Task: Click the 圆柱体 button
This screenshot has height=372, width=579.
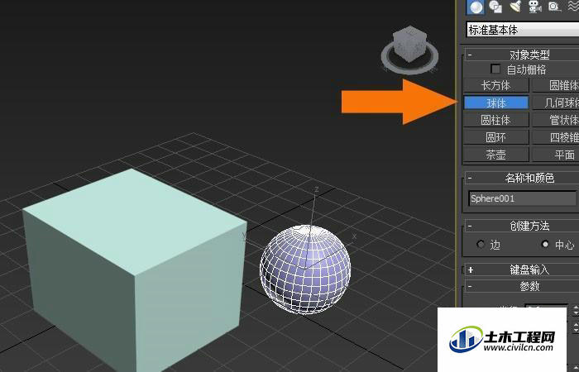Action: point(496,120)
